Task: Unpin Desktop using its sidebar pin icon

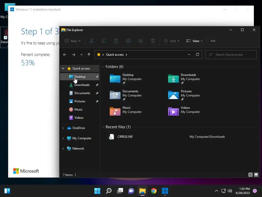Action: pos(97,77)
